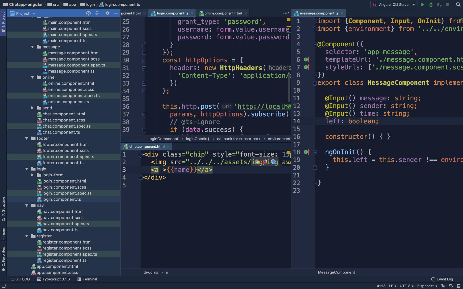Toggle read-only lock icon in status bar

pos(443,286)
